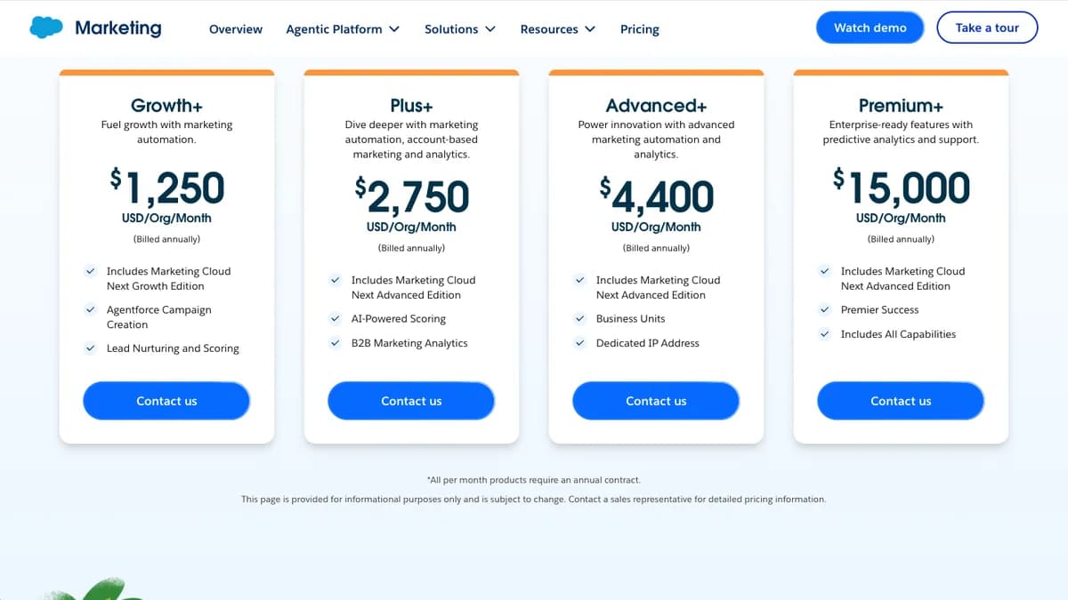Select the Growth+ plan title
1068x600 pixels.
(x=166, y=106)
